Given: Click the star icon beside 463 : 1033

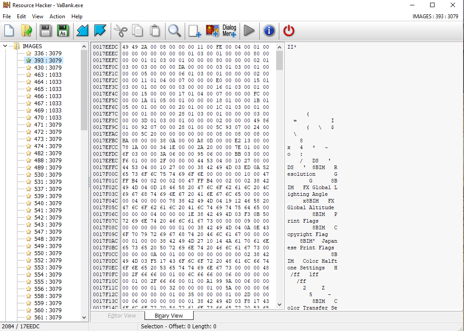Looking at the screenshot, I should [29, 74].
